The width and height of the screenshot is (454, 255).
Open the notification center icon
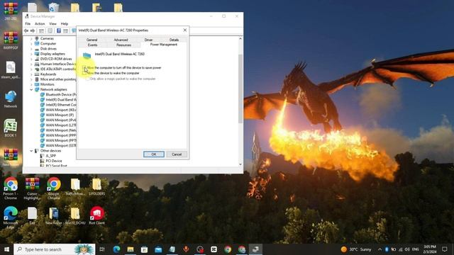(445, 249)
